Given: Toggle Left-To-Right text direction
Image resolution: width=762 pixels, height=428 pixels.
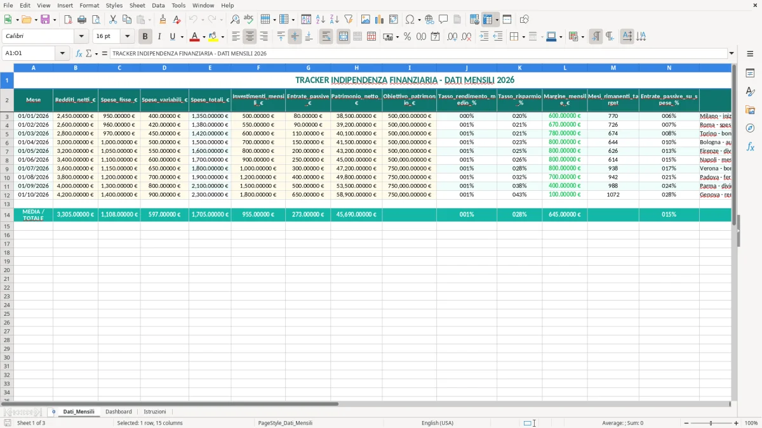Looking at the screenshot, I should (x=596, y=37).
